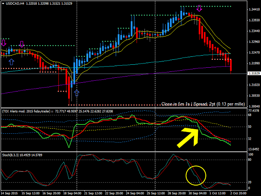Click the TDI level 32 label
Screen dimensions: 261x196
pyautogui.click(x=250, y=139)
